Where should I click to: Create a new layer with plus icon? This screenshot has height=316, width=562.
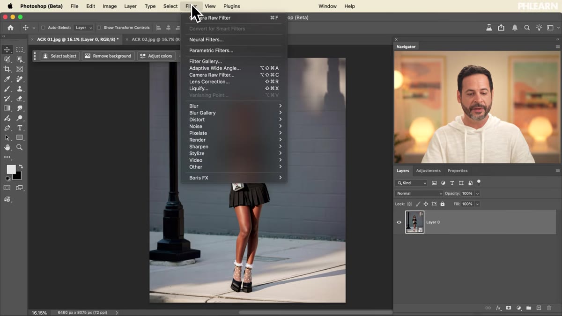click(x=539, y=308)
